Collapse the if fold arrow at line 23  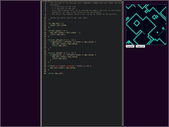pos(47,42)
